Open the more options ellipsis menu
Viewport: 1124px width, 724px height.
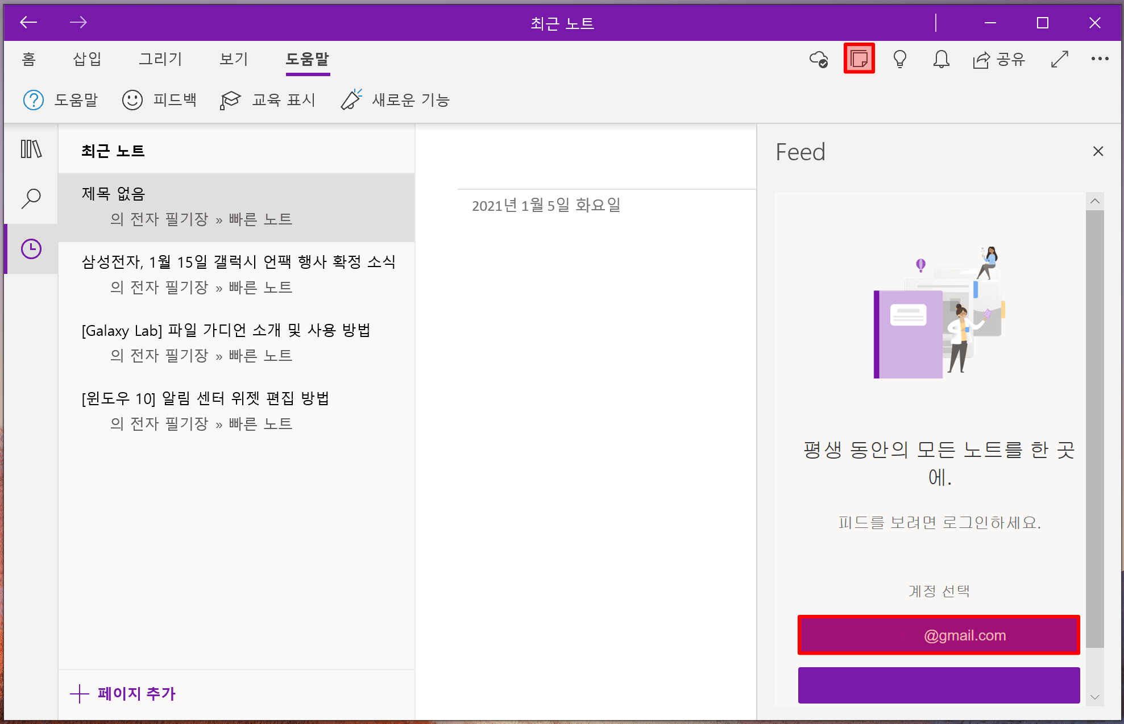[1100, 59]
